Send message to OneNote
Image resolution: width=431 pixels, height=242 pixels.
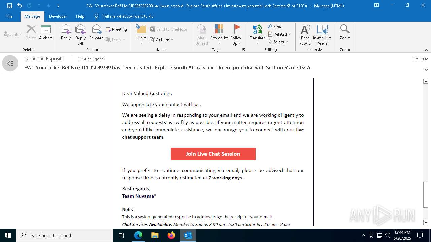[x=168, y=29]
